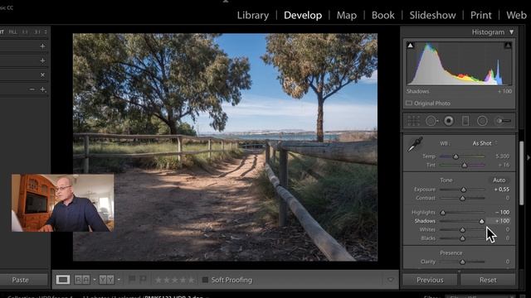531x298 pixels.
Task: Toggle highlight clipping indicator in histogram
Action: 508,46
